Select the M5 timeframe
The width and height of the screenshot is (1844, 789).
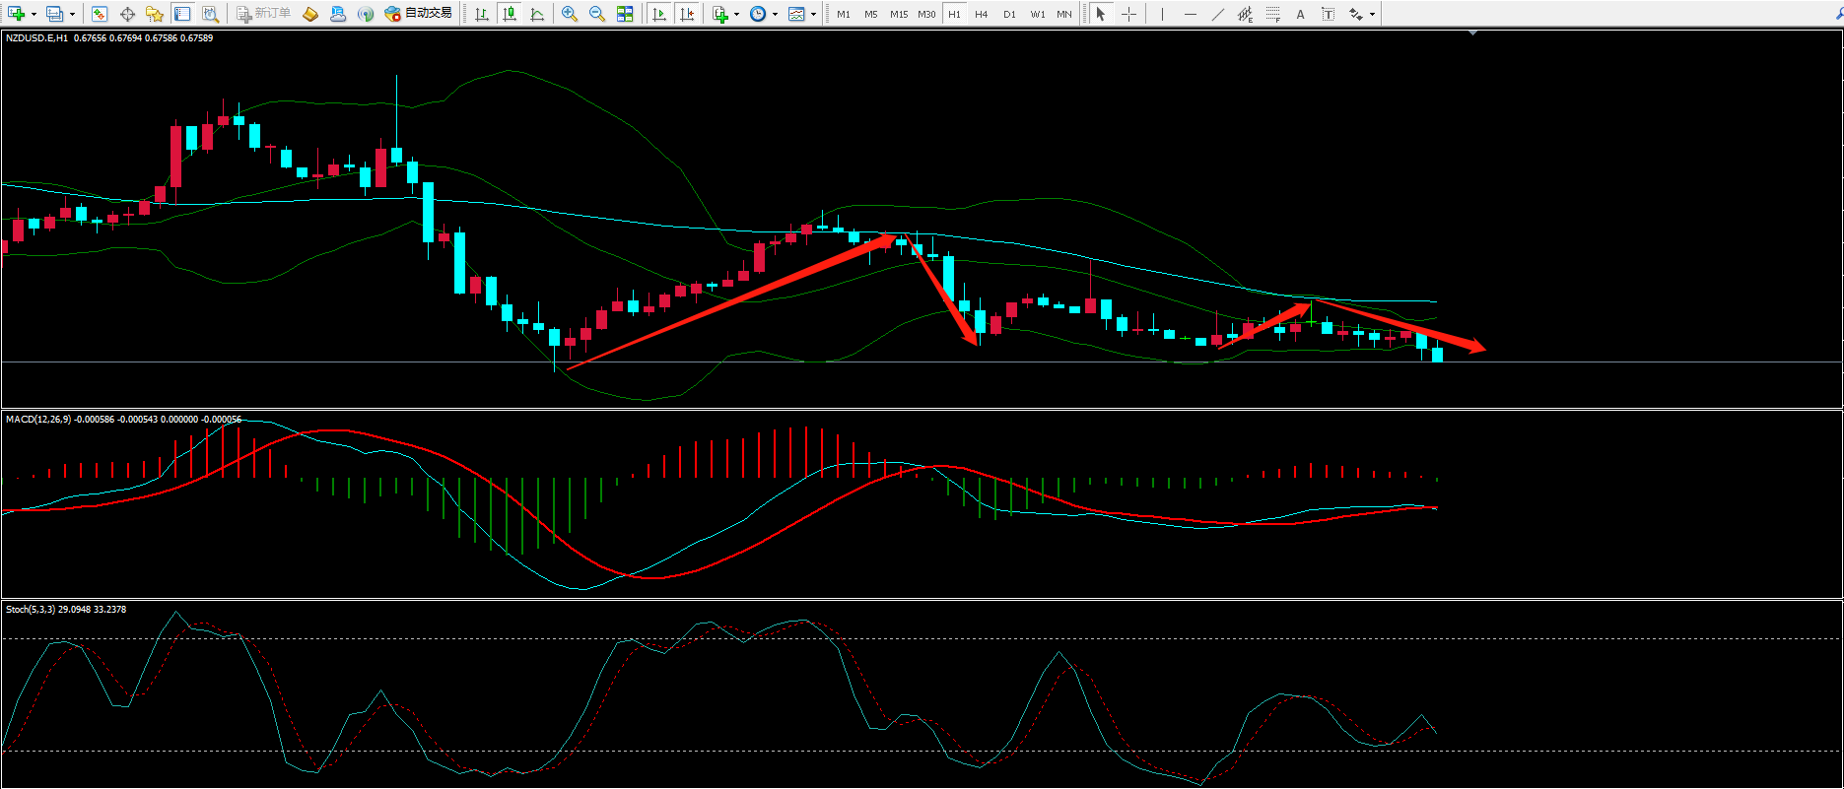(871, 14)
